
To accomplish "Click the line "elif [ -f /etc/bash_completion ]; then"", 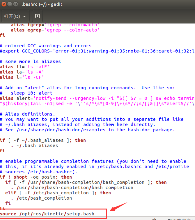I will (58, 193).
